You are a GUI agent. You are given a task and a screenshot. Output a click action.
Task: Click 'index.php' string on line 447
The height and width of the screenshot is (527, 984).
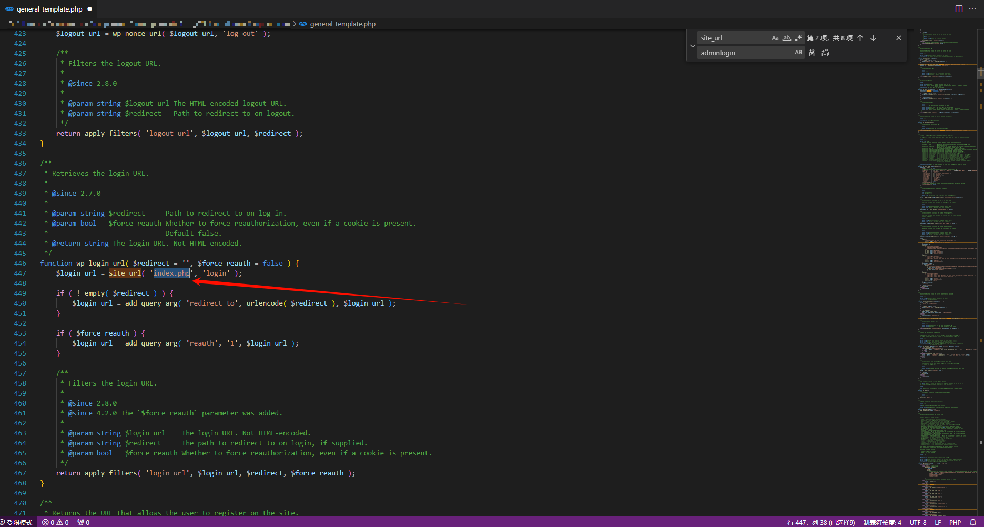coord(171,273)
